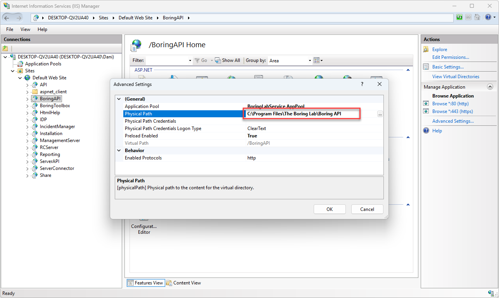
Task: Click the back navigation arrow
Action: coord(7,18)
